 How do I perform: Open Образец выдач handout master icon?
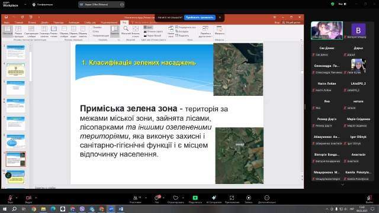(x=73, y=31)
